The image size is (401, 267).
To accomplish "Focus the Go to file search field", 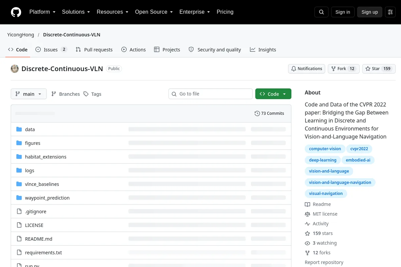I will (x=211, y=94).
